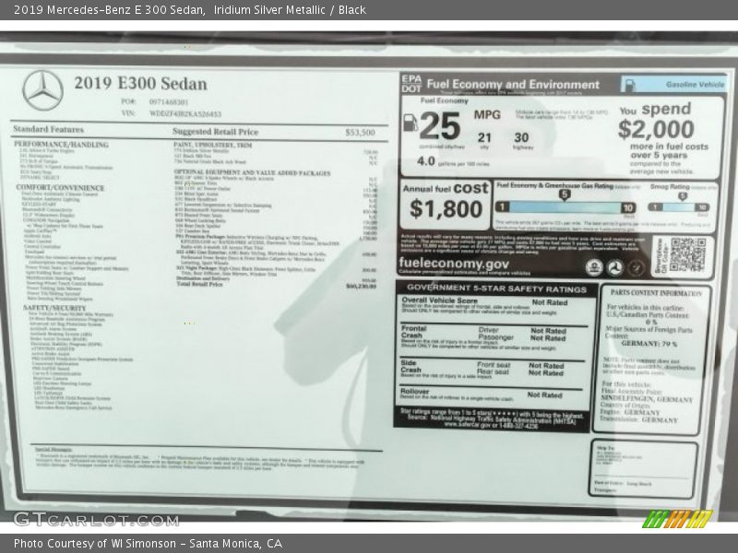Click the "PERFORMANCE/HANDLING" section heading
This screenshot has width=738, height=553.
[x=61, y=145]
